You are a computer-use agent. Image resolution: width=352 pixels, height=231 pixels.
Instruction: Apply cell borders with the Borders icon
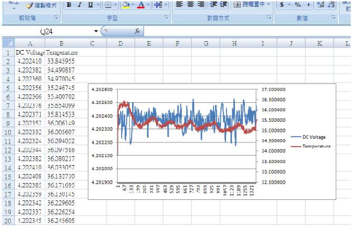pos(108,5)
